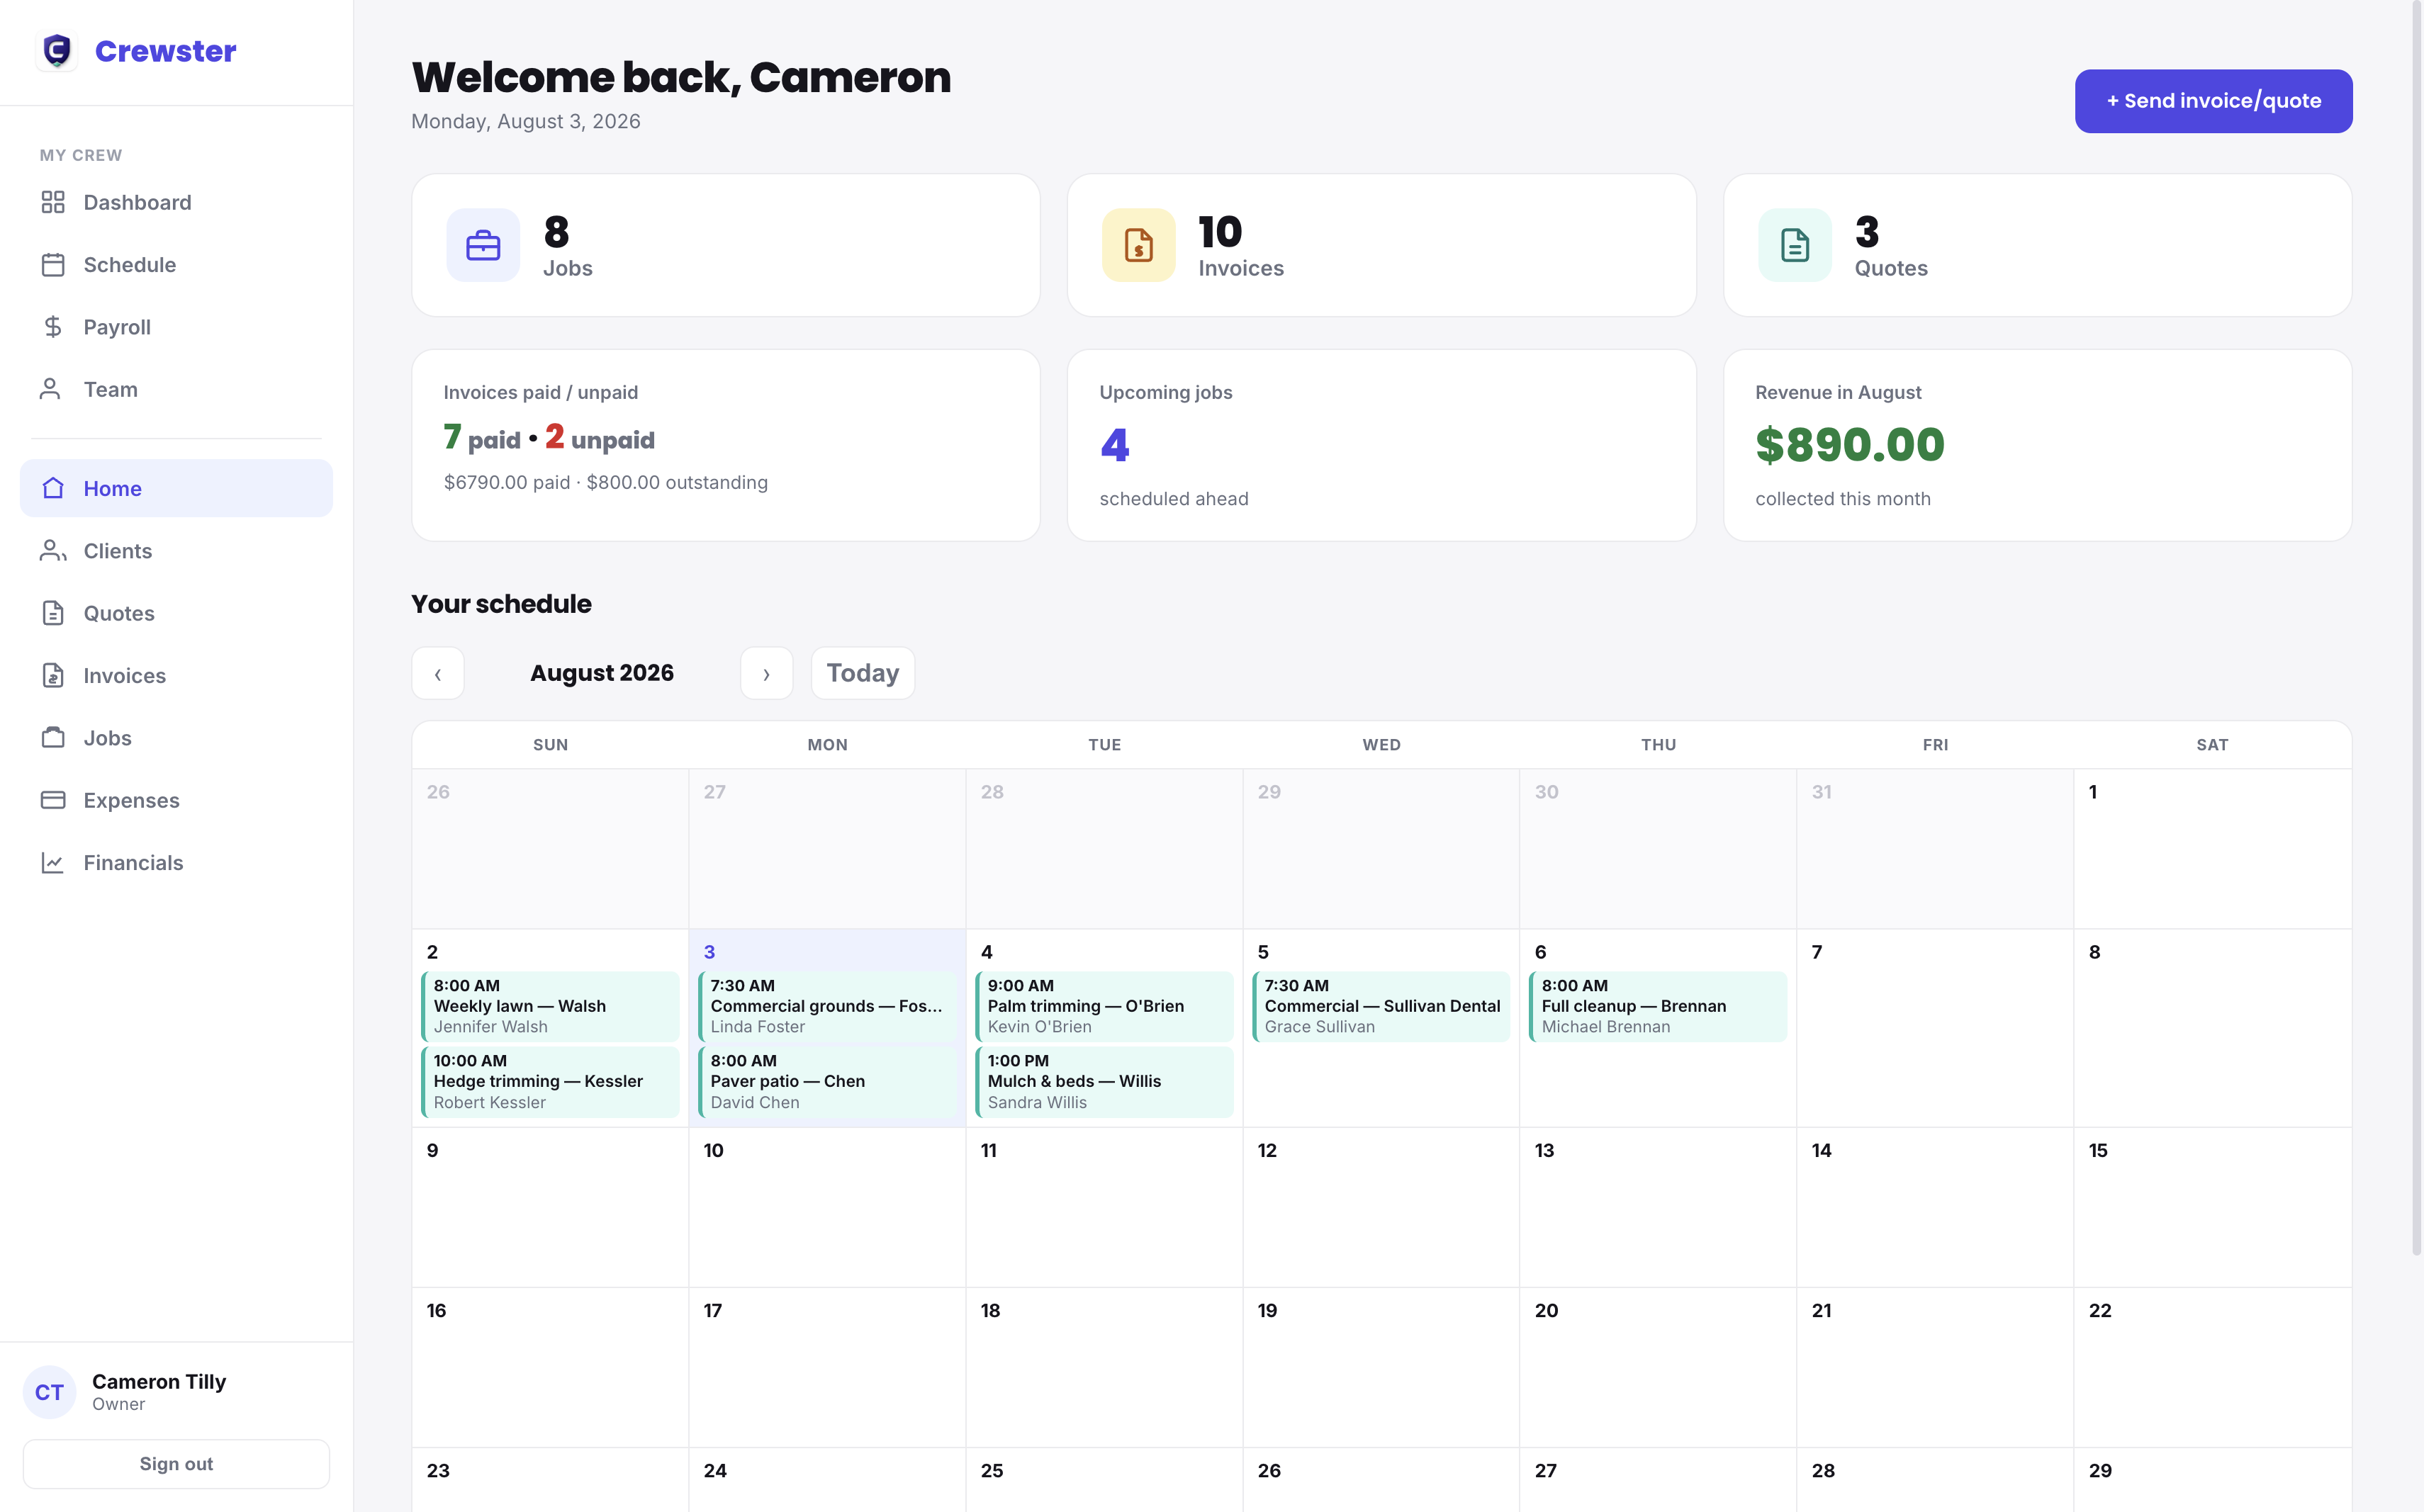The width and height of the screenshot is (2424, 1512).
Task: Click the Cameron Tilly profile name
Action: click(x=159, y=1381)
